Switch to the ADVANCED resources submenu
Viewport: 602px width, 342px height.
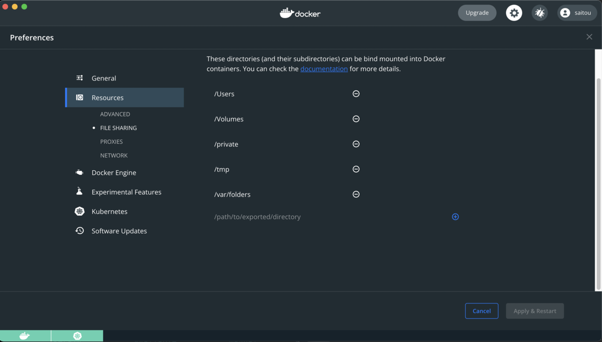pos(115,114)
